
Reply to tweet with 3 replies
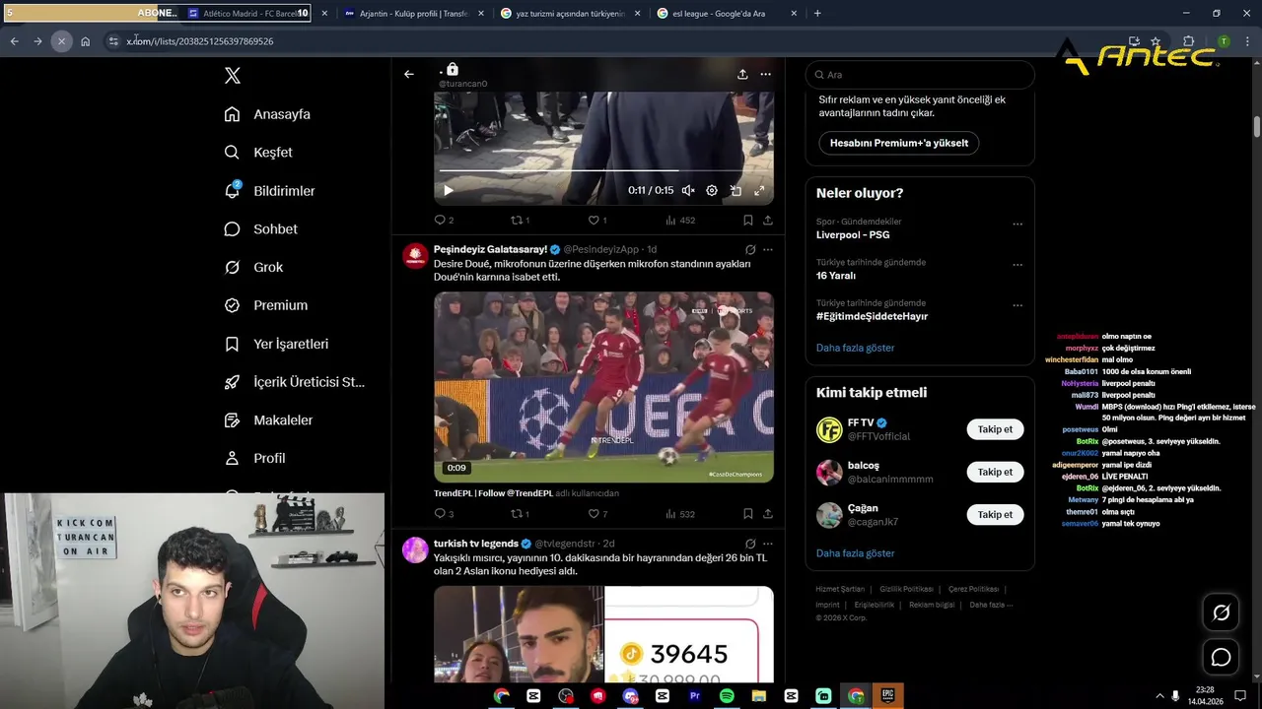pyautogui.click(x=444, y=514)
